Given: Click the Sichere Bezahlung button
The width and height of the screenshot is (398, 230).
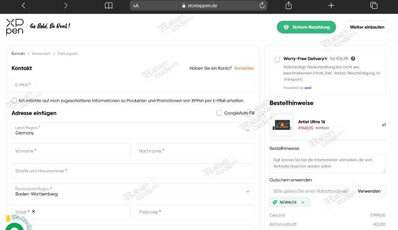Looking at the screenshot, I should (x=306, y=27).
